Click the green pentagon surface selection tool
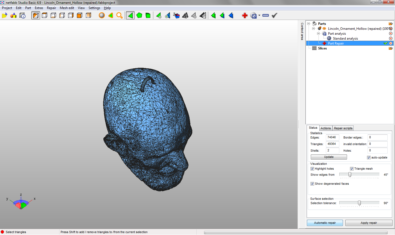 139,16
